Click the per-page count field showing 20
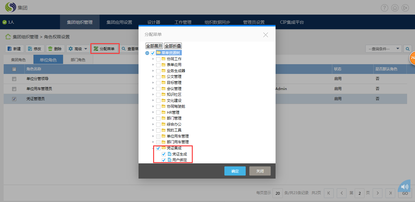This screenshot has width=415, height=202. tap(277, 193)
